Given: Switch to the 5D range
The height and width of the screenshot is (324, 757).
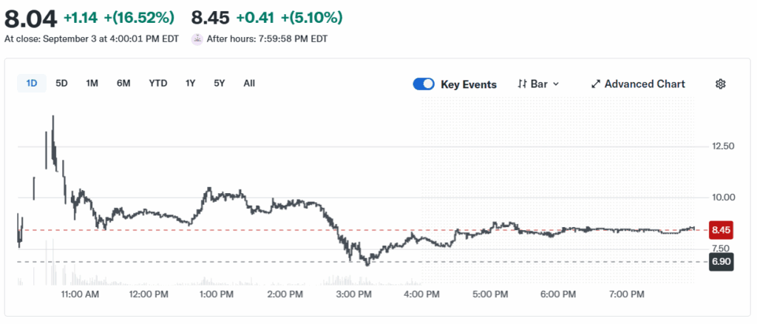Looking at the screenshot, I should 61,83.
